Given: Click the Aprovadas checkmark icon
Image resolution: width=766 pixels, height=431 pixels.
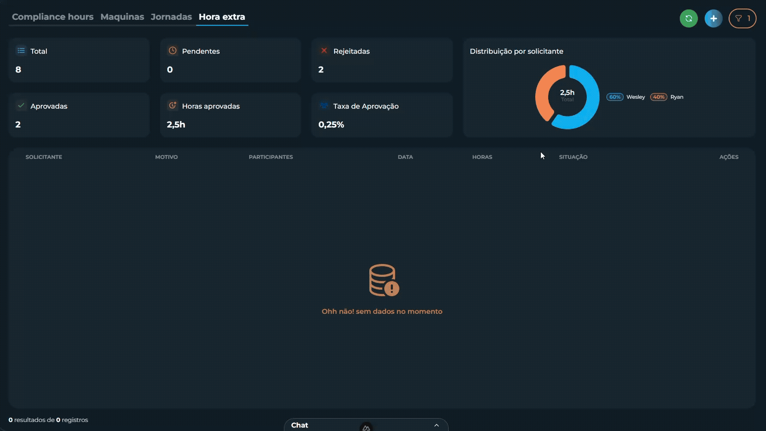Looking at the screenshot, I should [21, 106].
